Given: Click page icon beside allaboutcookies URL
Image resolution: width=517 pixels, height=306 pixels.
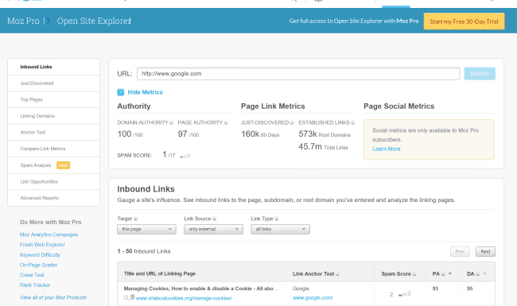Looking at the screenshot, I should 133,297.
